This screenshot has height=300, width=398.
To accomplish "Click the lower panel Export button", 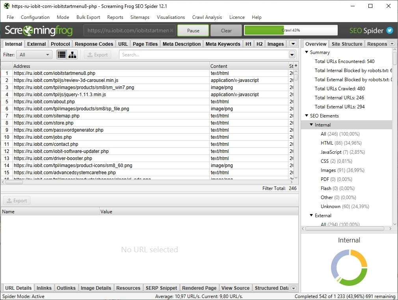I will click(17, 200).
